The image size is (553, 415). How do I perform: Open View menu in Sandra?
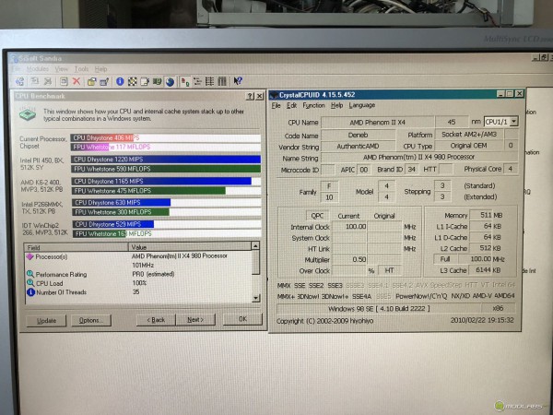(61, 69)
